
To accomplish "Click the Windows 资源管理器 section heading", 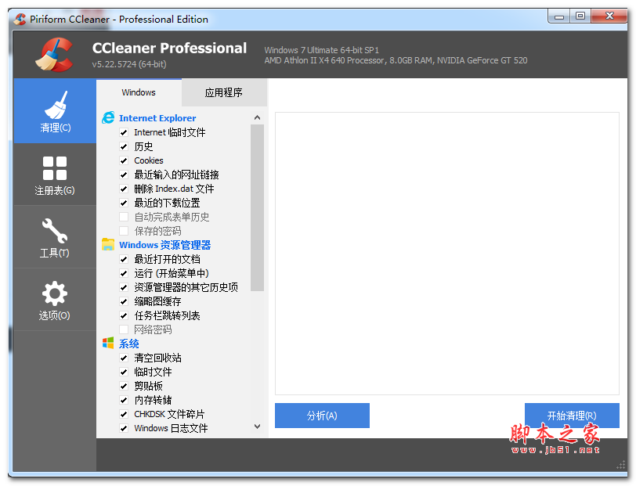I will click(165, 245).
